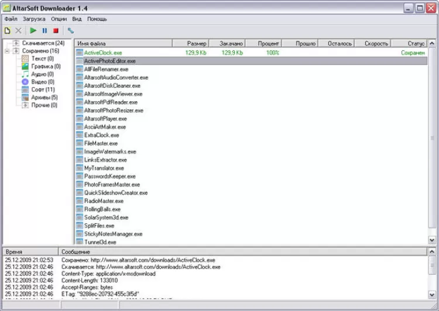439x311 pixels.
Task: Click the Графика category picture icon
Action: 25,66
